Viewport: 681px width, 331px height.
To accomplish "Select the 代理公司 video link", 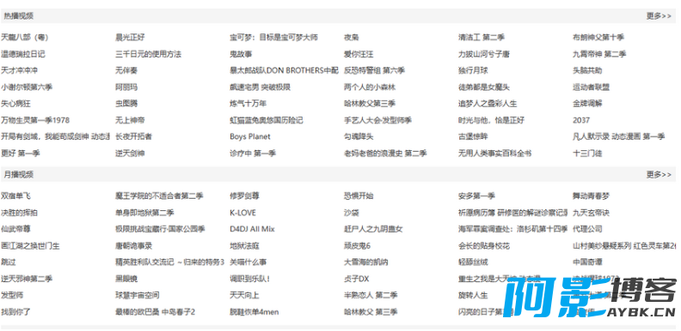I will (x=587, y=229).
